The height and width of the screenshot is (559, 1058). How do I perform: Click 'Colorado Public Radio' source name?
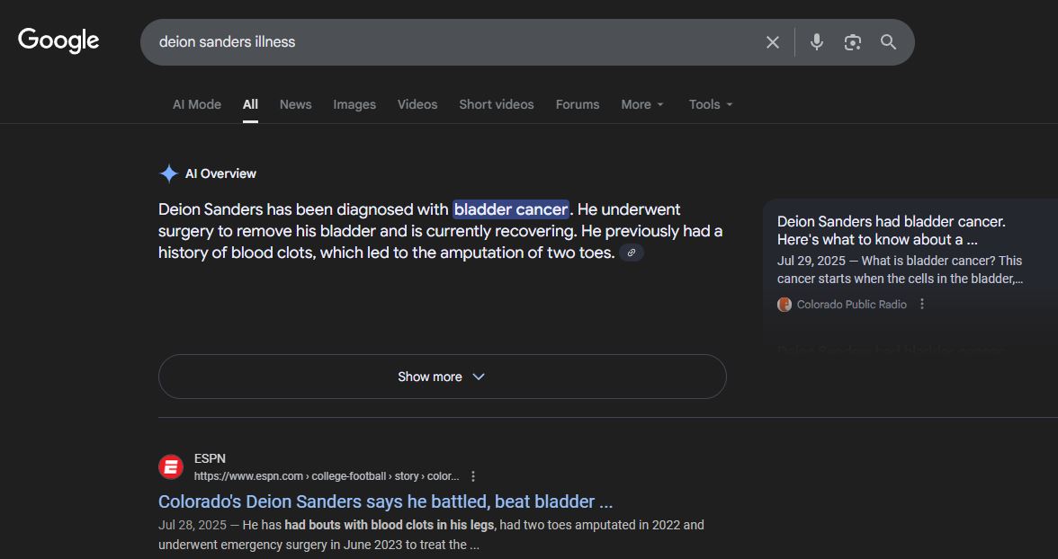click(x=851, y=304)
